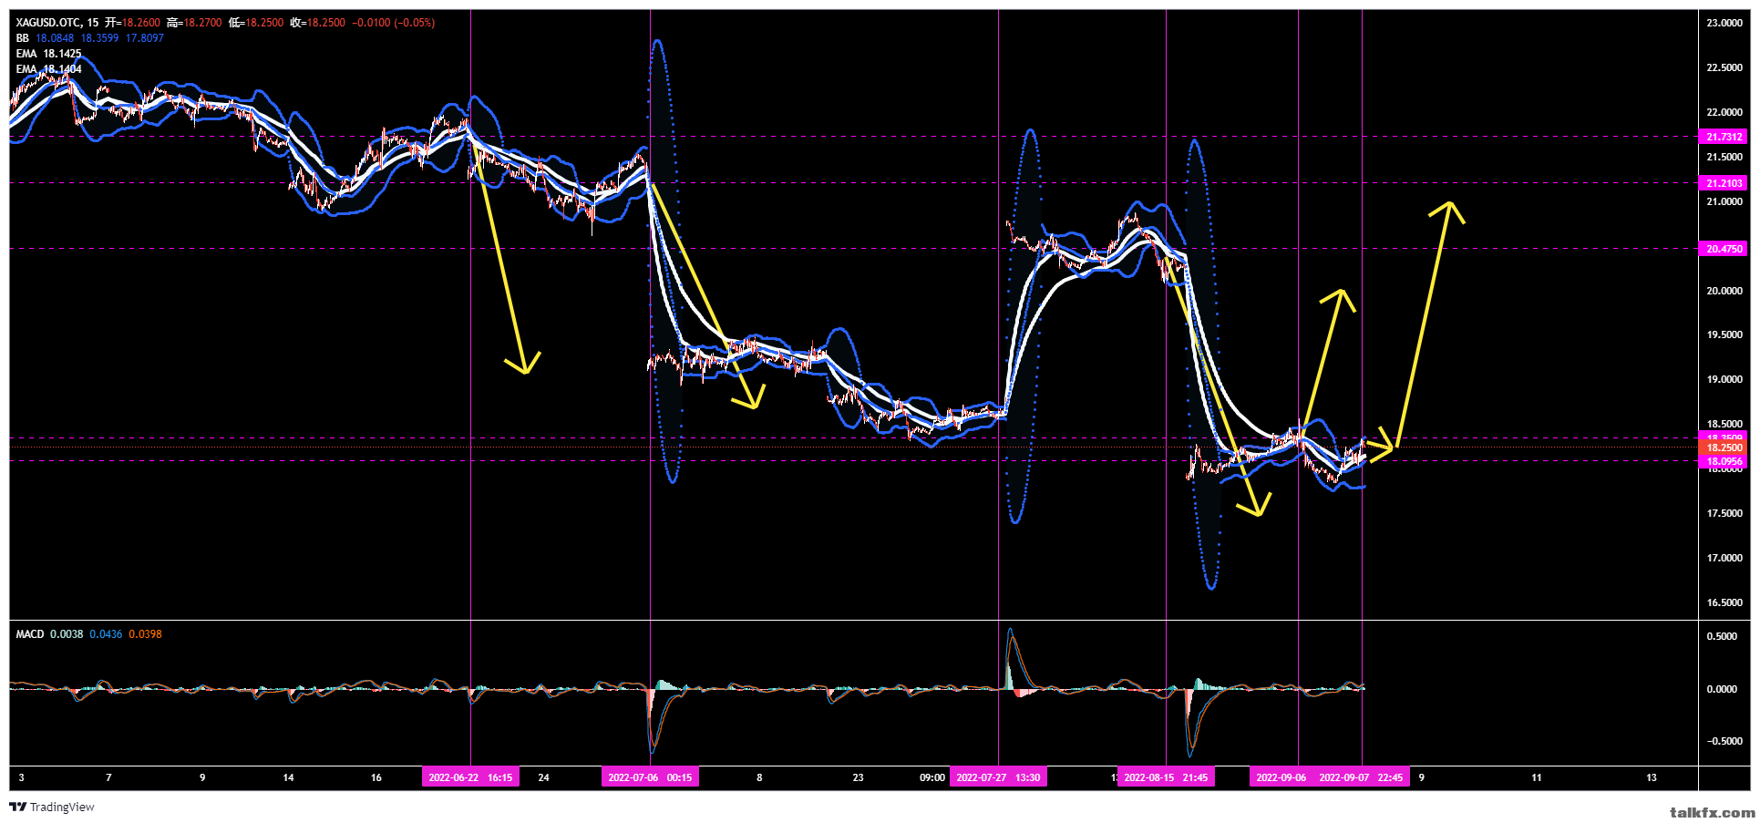Click the orange 18.2500 current price label
Image resolution: width=1760 pixels, height=823 pixels.
pos(1724,448)
